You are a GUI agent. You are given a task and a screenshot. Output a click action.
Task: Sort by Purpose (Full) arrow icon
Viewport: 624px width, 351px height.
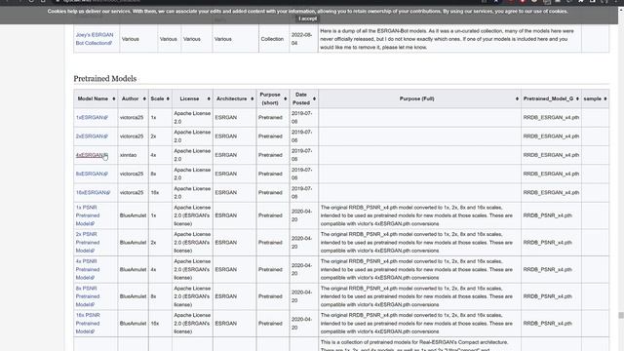click(x=517, y=98)
